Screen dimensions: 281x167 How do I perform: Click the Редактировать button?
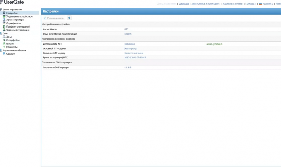[x=54, y=18]
